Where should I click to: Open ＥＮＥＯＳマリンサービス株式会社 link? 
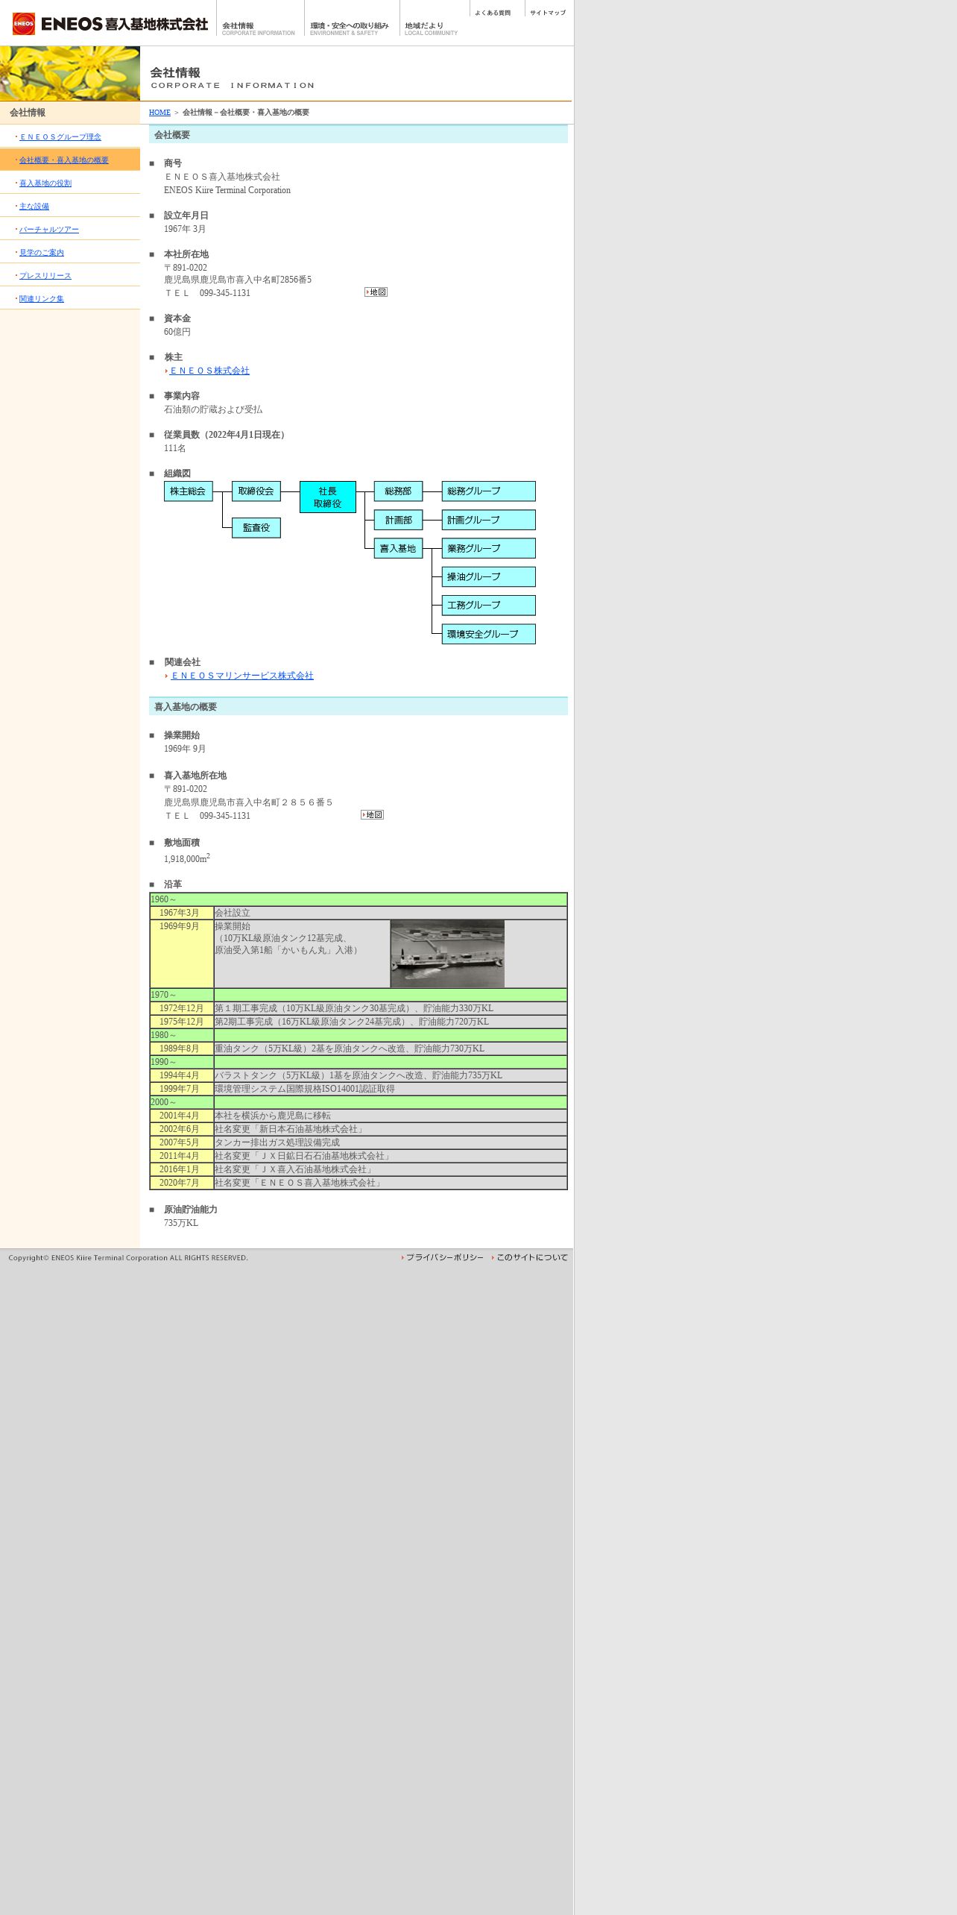[x=242, y=676]
